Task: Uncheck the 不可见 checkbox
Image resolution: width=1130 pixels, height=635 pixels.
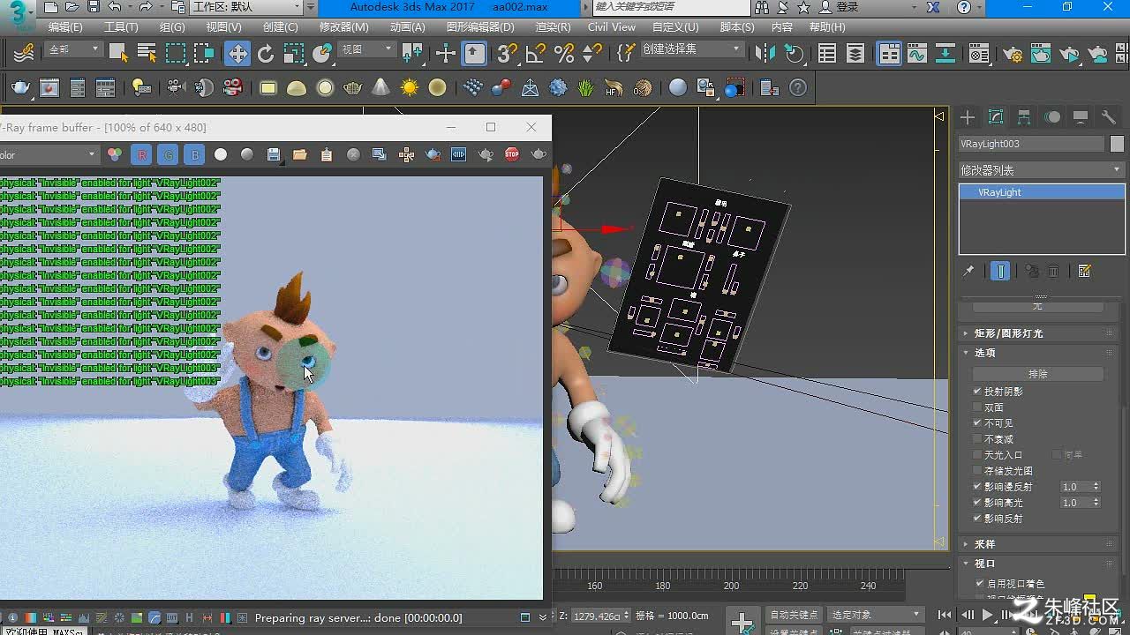Action: click(x=977, y=423)
